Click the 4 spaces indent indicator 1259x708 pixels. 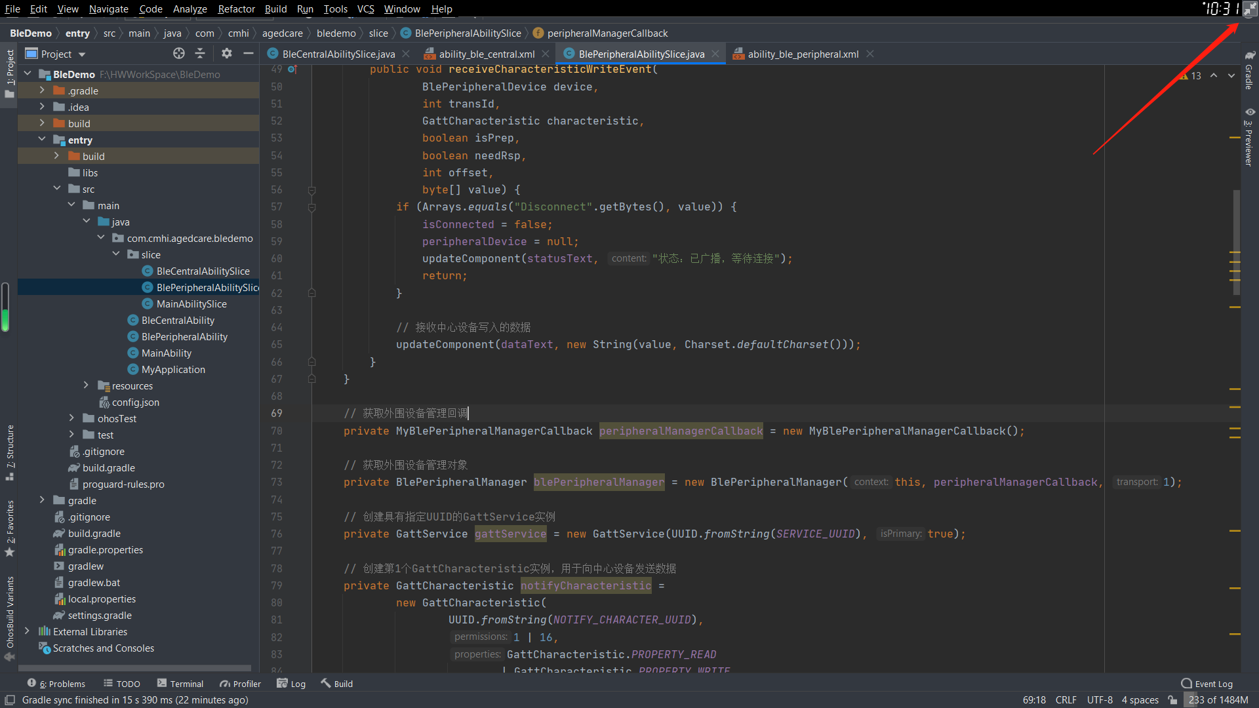[x=1140, y=700]
